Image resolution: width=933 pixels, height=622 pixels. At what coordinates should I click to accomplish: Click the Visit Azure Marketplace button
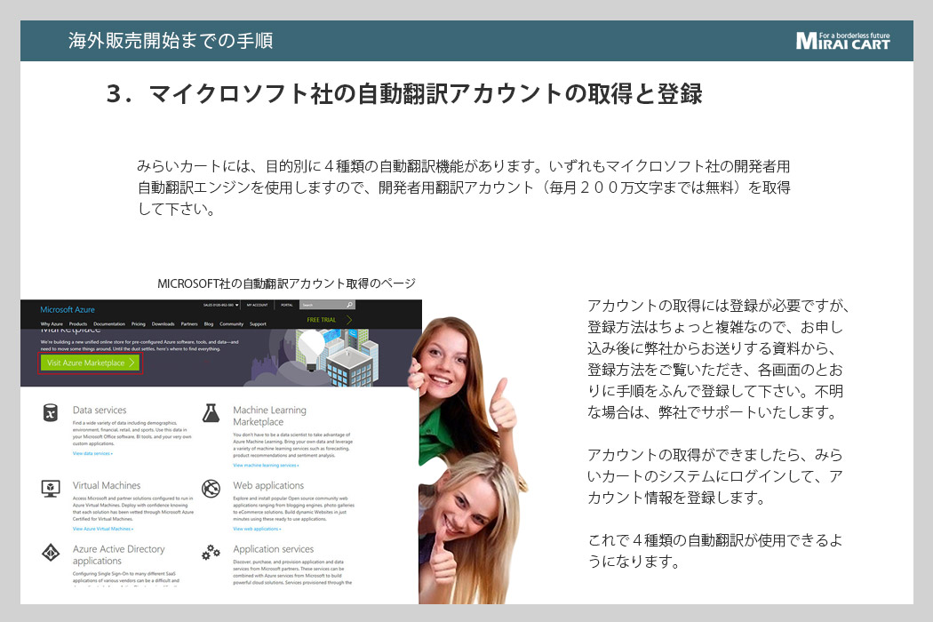[91, 363]
